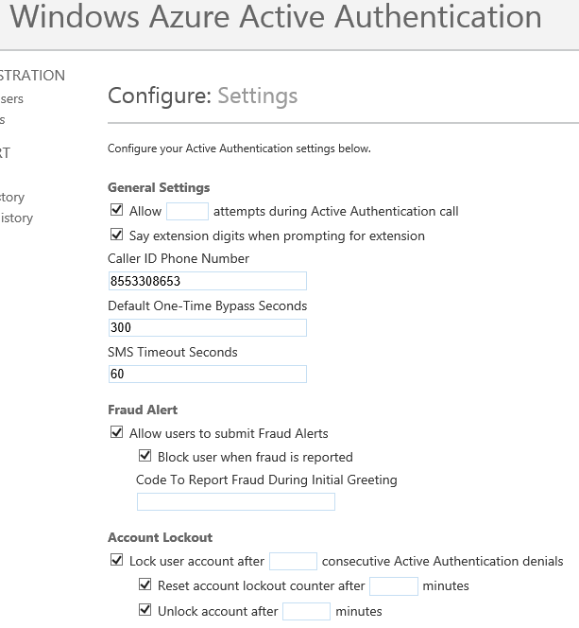Uncheck Reset account lockout counter option
The height and width of the screenshot is (628, 579).
point(145,585)
